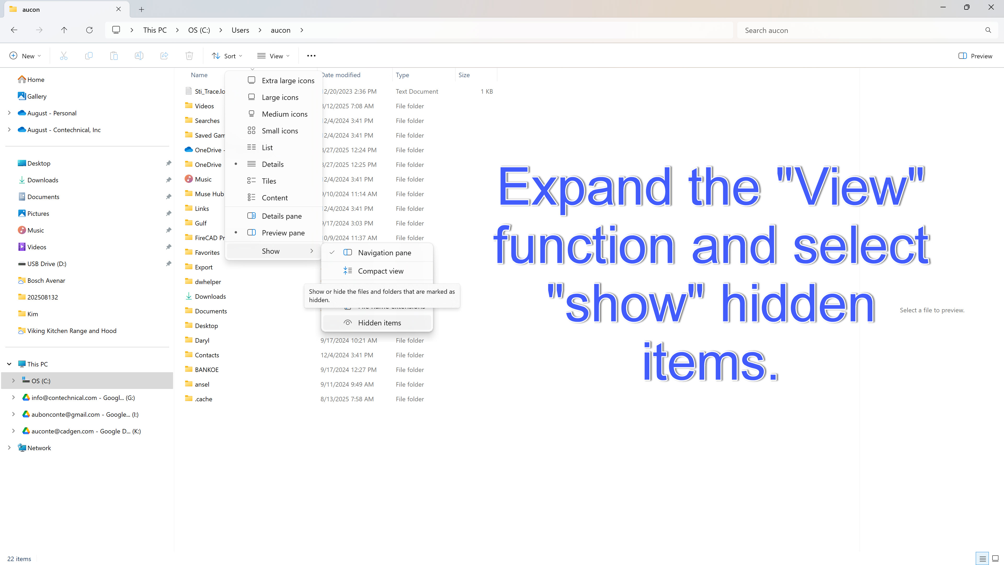This screenshot has width=1004, height=565.
Task: Go back with the left arrow
Action: pos(14,30)
